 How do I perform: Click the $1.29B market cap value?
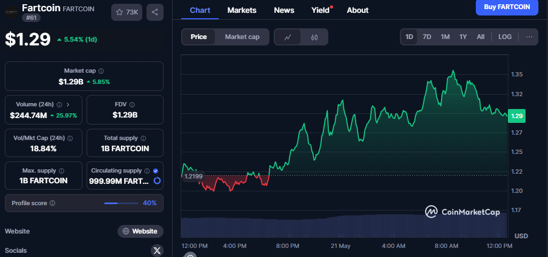[x=71, y=82]
